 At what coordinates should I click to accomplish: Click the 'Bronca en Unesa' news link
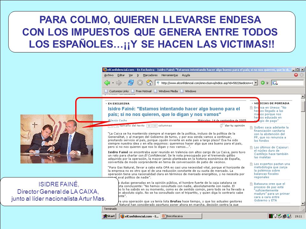[x=270, y=114]
